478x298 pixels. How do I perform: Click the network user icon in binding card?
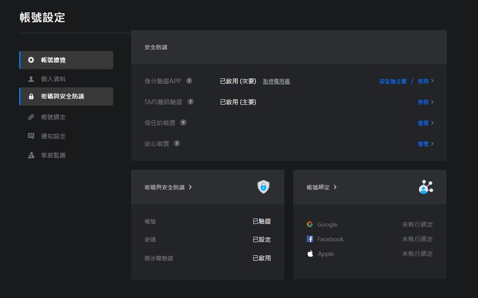point(426,187)
